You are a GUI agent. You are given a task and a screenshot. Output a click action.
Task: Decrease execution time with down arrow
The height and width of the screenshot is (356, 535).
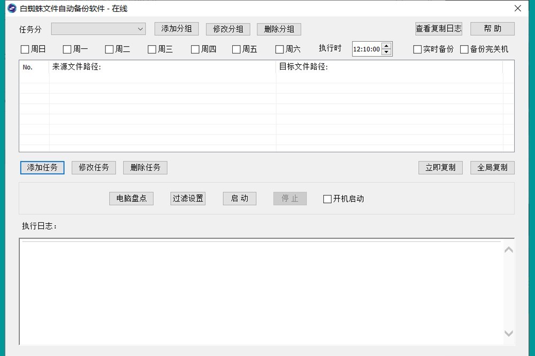tap(386, 52)
